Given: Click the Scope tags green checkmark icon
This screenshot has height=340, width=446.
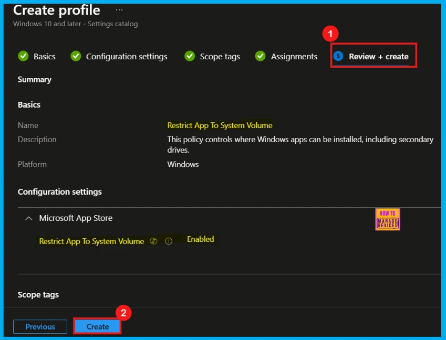Looking at the screenshot, I should point(190,56).
